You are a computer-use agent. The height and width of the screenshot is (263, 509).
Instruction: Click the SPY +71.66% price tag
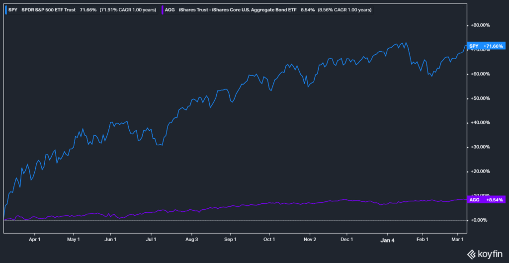pos(486,46)
